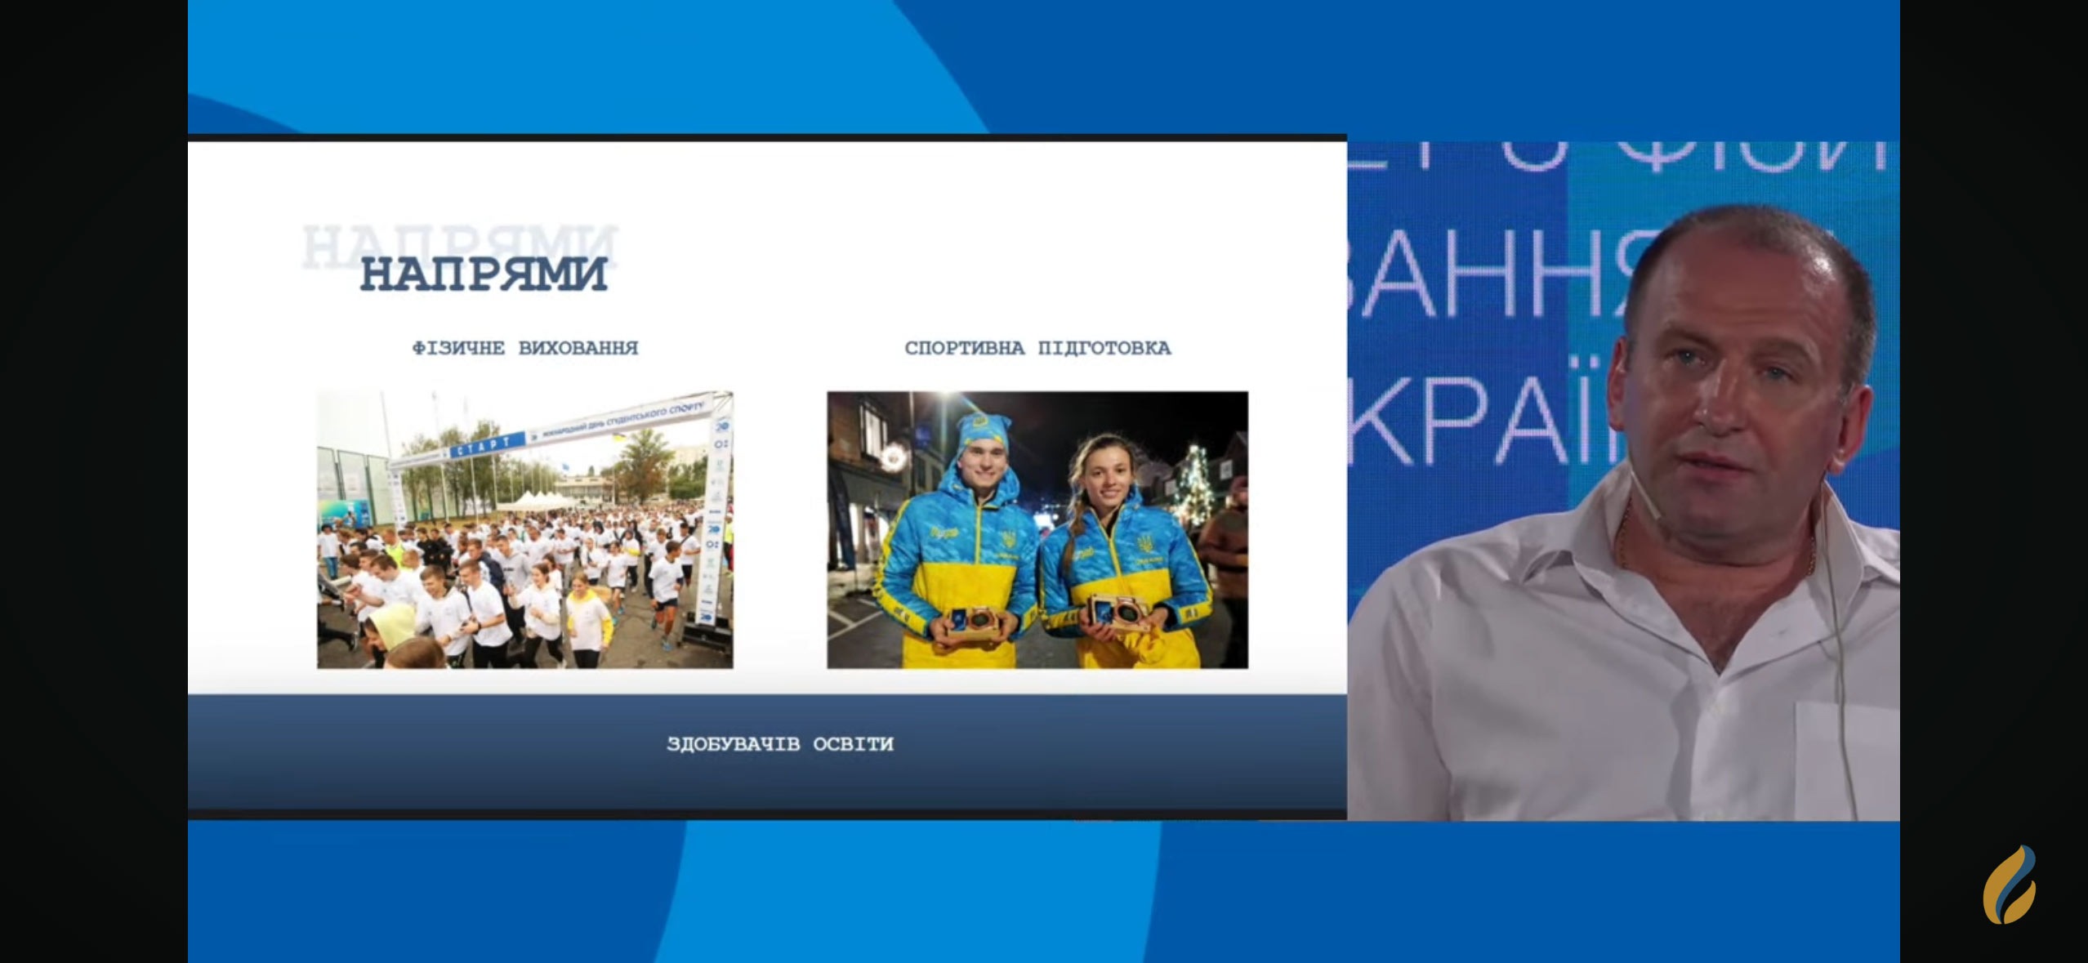Select the ФІЗИЧНЕ ВИХОВАННЯ caption
Viewport: 2088px width, 963px height.
point(524,348)
